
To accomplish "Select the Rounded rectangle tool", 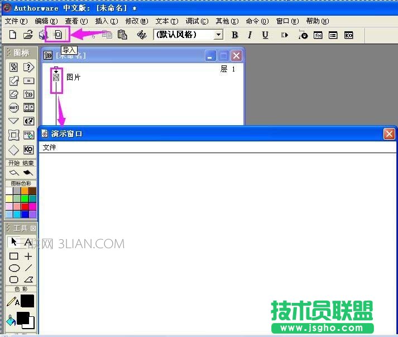I will [14, 280].
